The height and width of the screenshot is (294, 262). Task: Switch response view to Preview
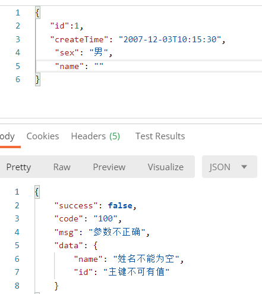point(109,167)
